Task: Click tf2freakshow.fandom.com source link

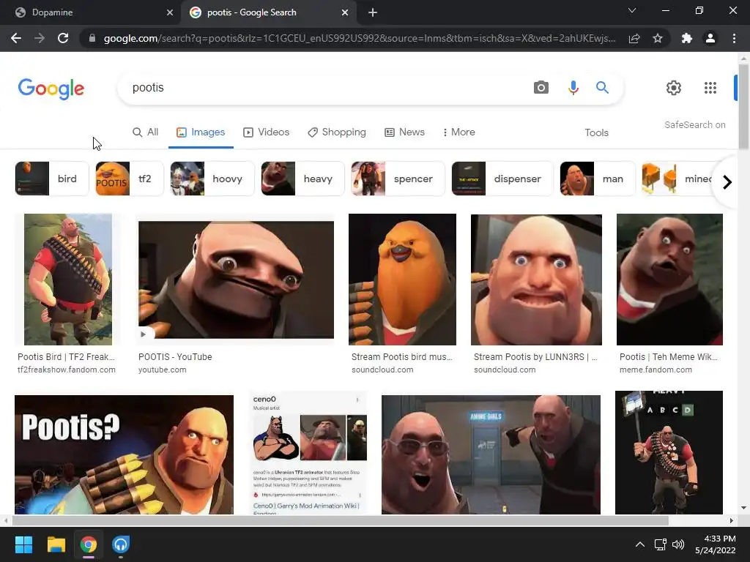Action: click(67, 370)
